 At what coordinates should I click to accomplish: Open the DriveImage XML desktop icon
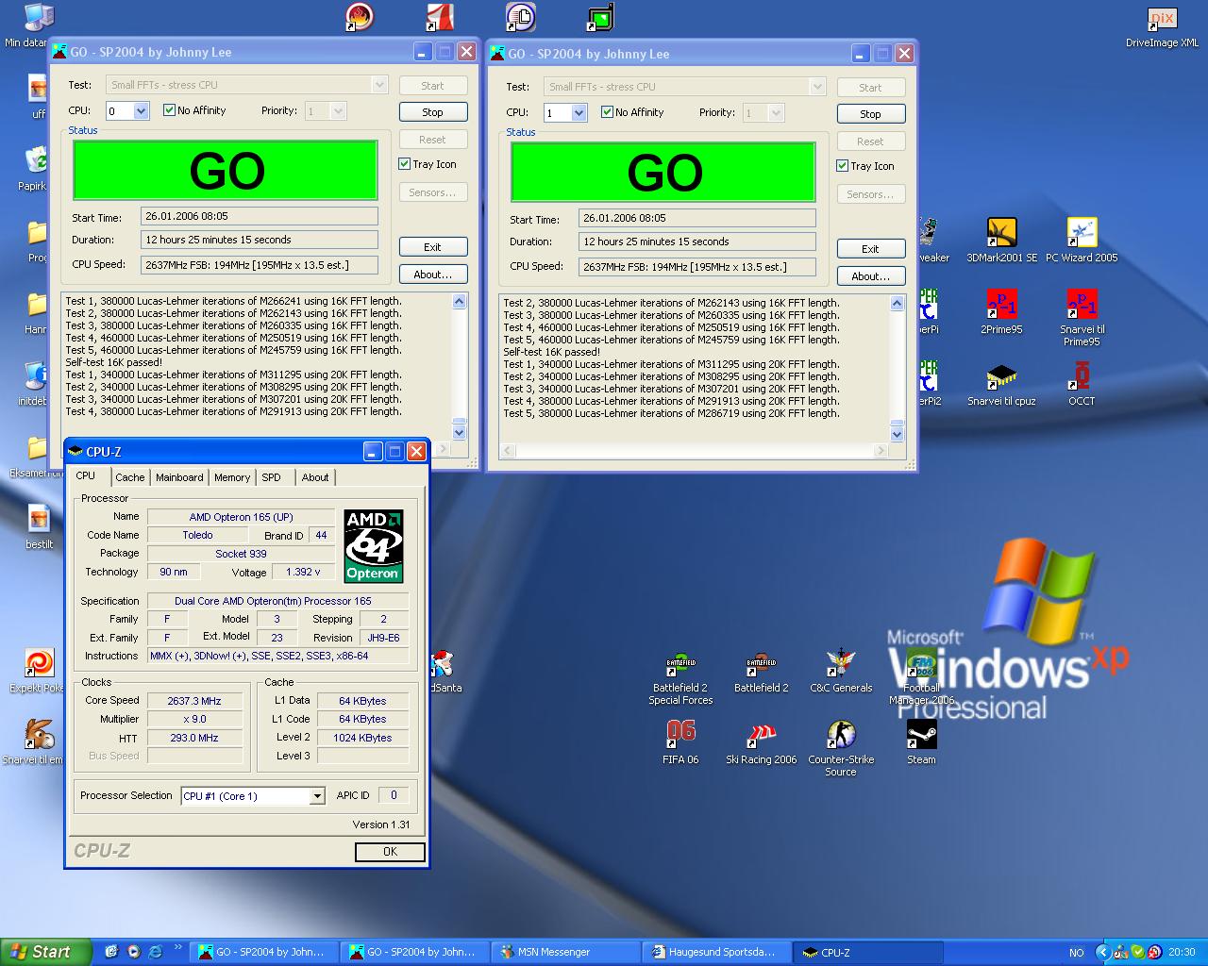[1162, 26]
